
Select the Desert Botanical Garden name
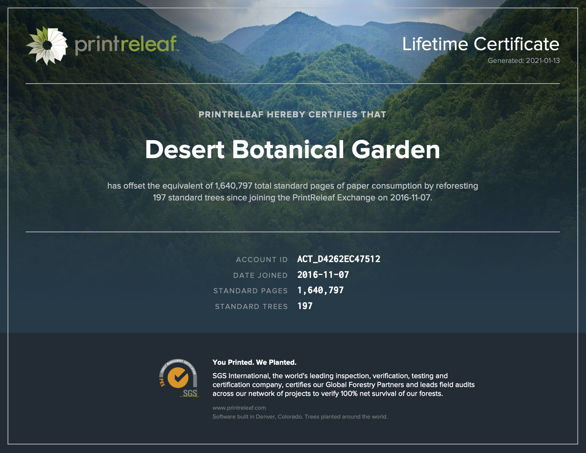pos(292,150)
